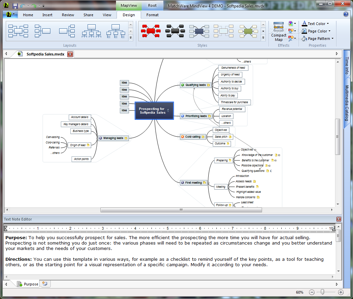Click the note icon on Handle concerns
This screenshot has height=299, width=353.
[258, 197]
